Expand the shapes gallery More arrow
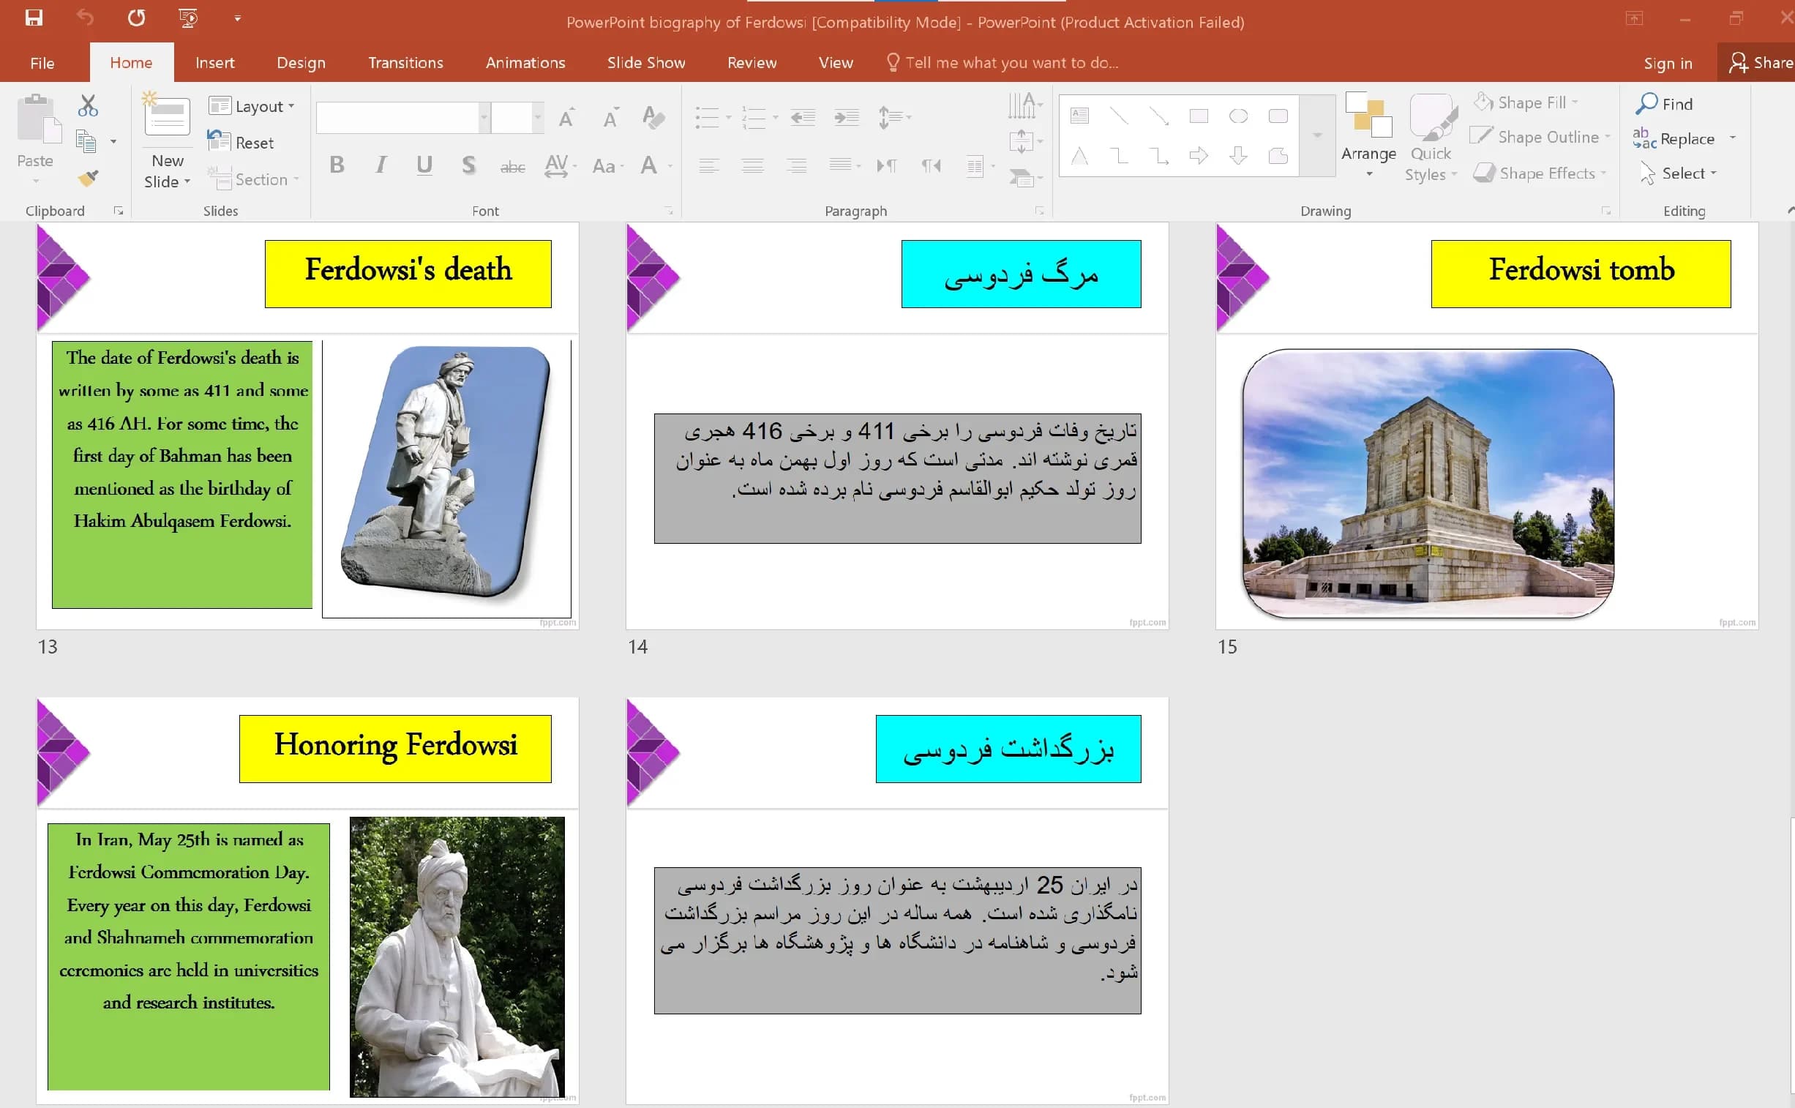Image resolution: width=1795 pixels, height=1108 pixels. (1316, 135)
